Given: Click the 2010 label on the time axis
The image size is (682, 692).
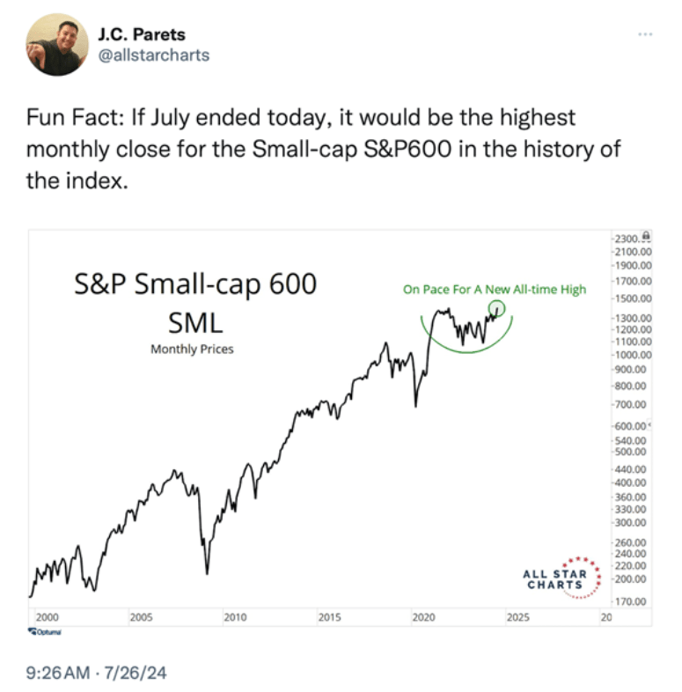Looking at the screenshot, I should tap(235, 618).
